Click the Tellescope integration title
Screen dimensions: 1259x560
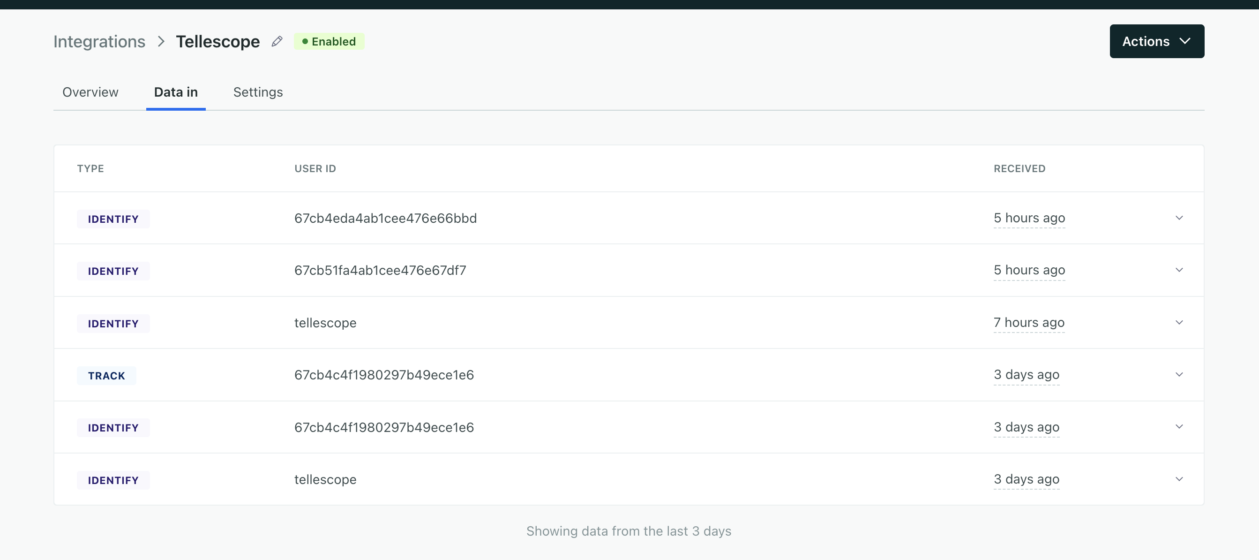217,42
